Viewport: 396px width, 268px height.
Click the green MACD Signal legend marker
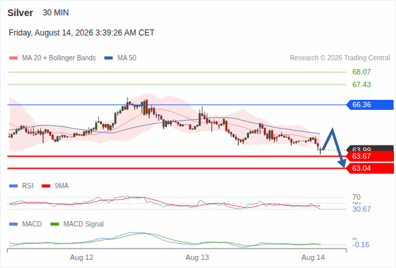point(54,224)
